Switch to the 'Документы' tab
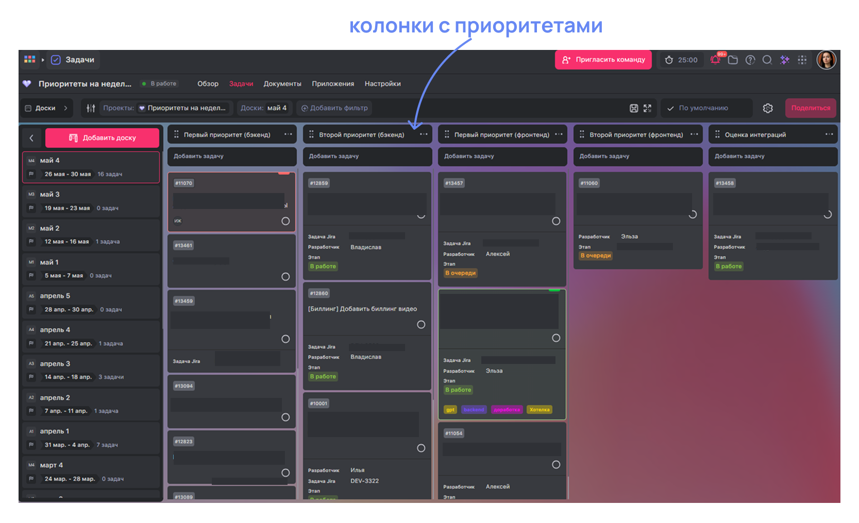Viewport: 859px width, 523px height. (282, 83)
